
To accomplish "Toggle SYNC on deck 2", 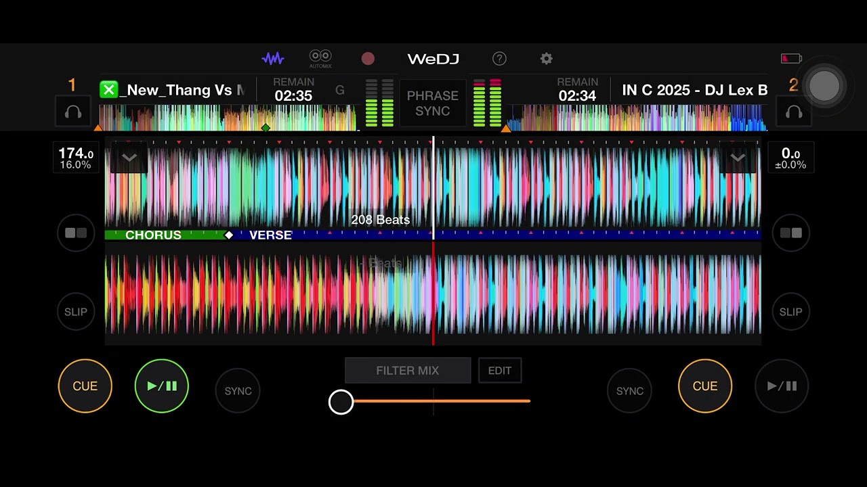I will (629, 390).
